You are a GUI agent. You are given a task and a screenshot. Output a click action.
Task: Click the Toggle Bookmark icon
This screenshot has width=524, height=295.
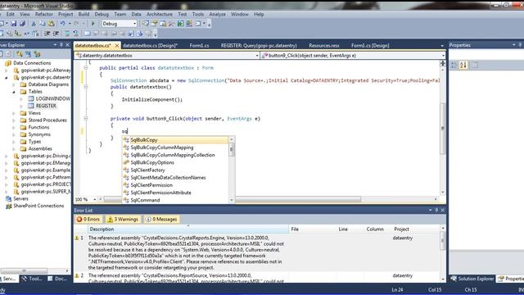[x=88, y=34]
